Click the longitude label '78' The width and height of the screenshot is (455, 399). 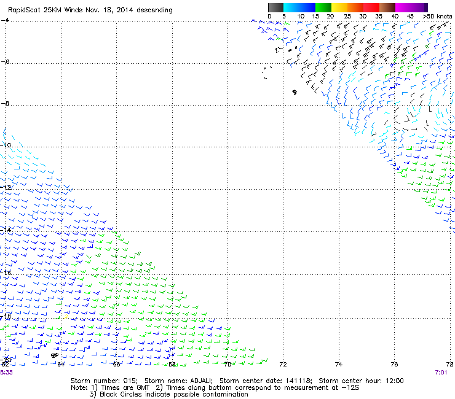coord(450,364)
